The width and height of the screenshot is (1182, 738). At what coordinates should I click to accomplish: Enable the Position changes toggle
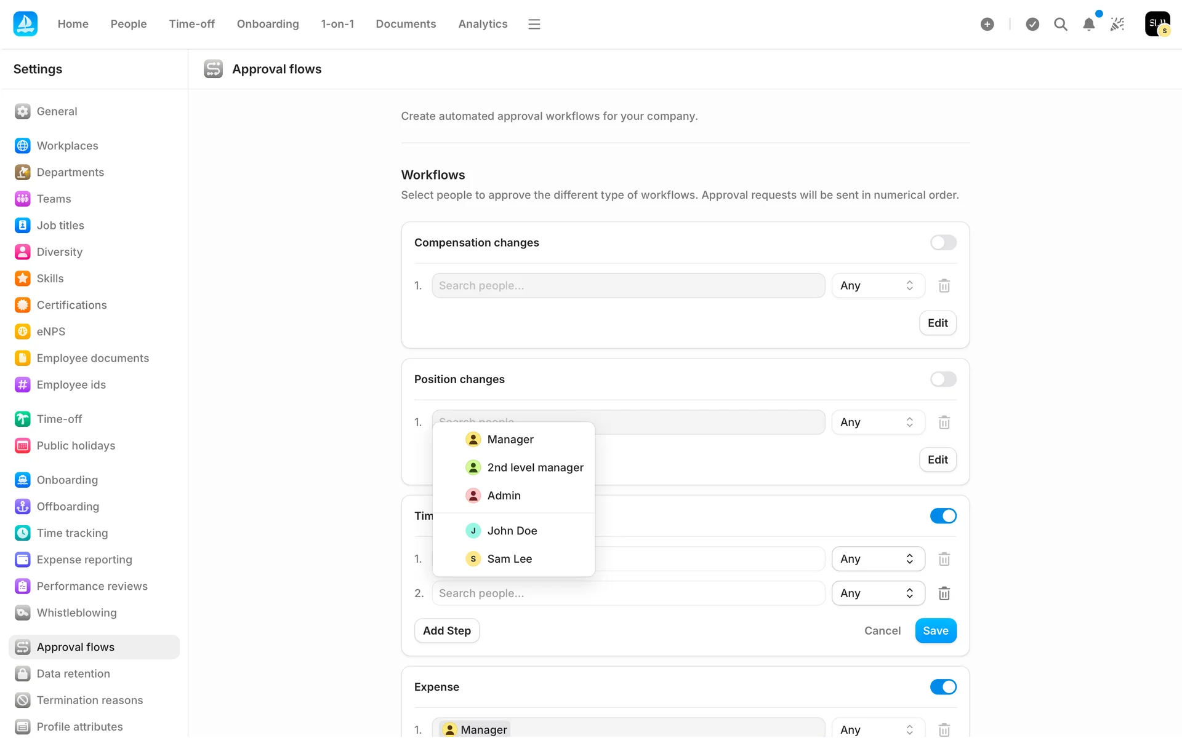click(943, 379)
